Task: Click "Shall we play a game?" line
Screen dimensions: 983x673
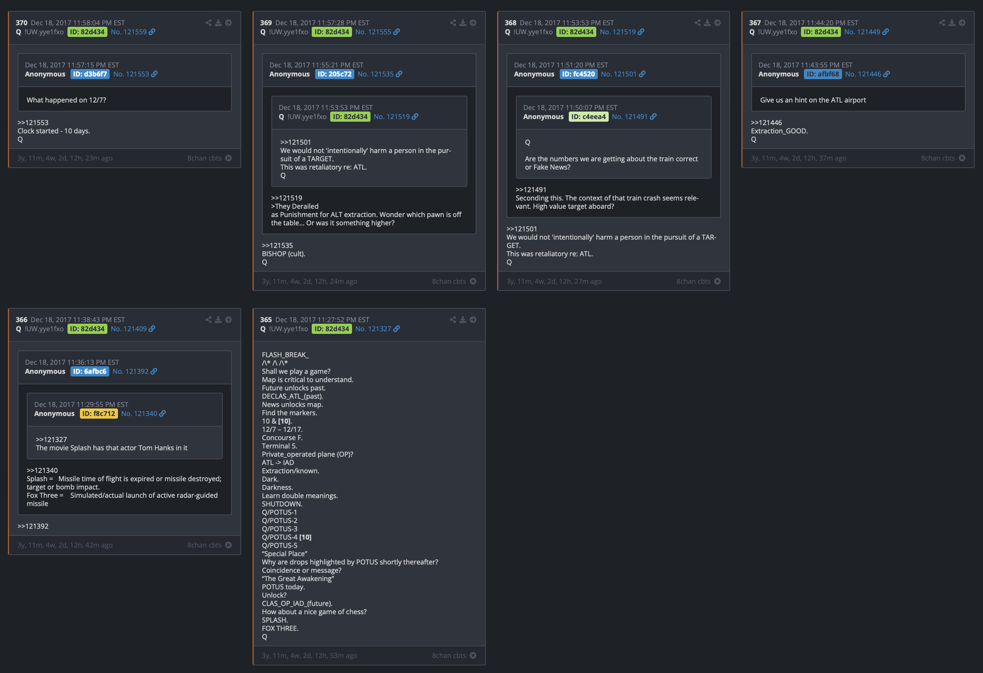Action: (296, 371)
